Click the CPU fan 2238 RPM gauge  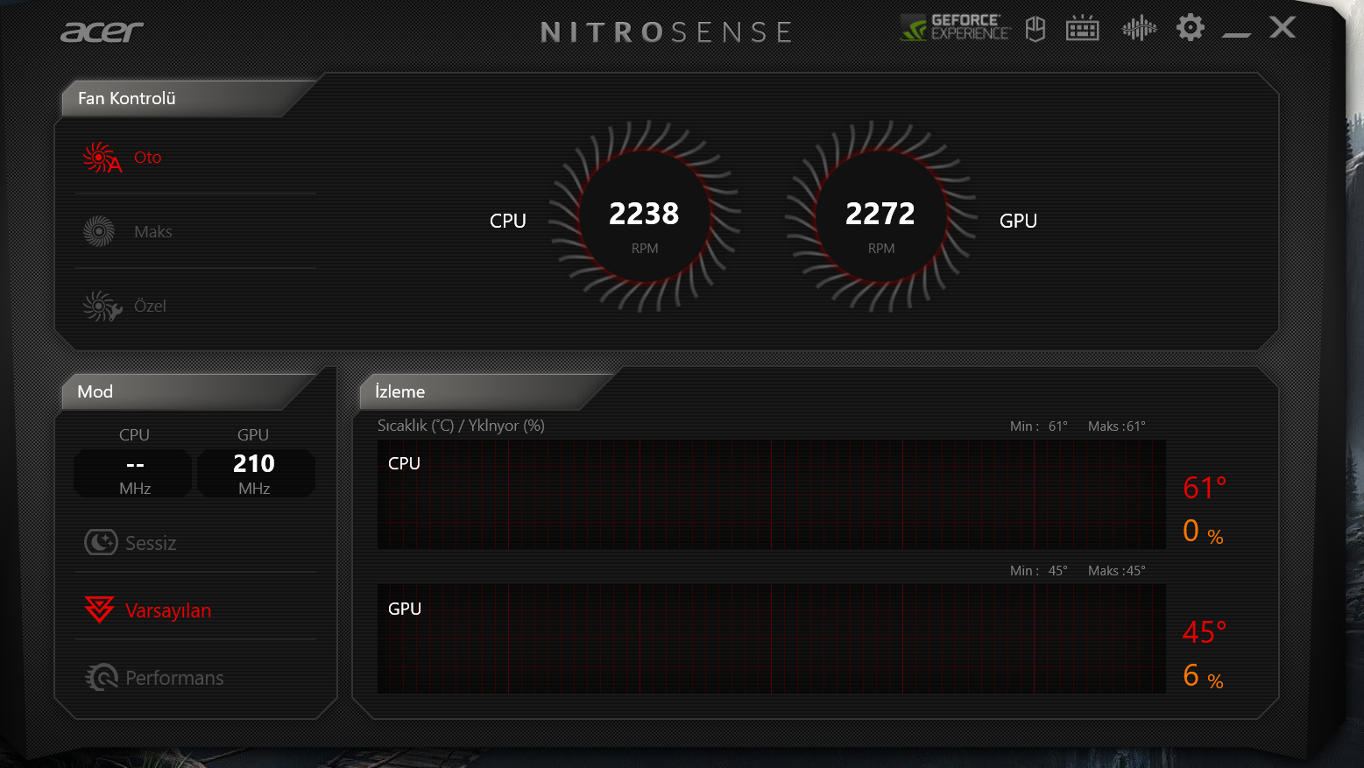pos(645,216)
